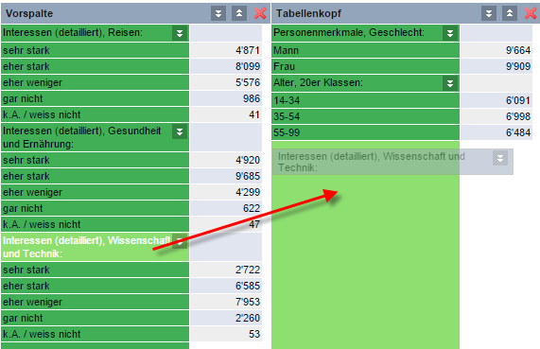Screen dimensions: 540x349
Task: Collapse all items in Tabellenkopf panel header
Action: [510, 13]
